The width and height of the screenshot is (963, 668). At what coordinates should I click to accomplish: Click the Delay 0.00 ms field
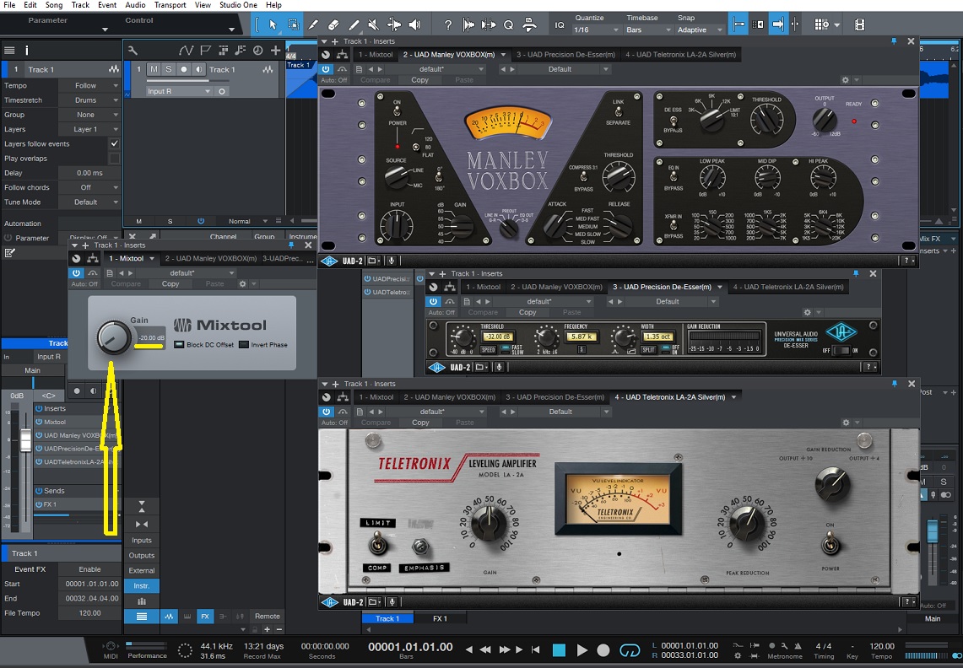(89, 173)
